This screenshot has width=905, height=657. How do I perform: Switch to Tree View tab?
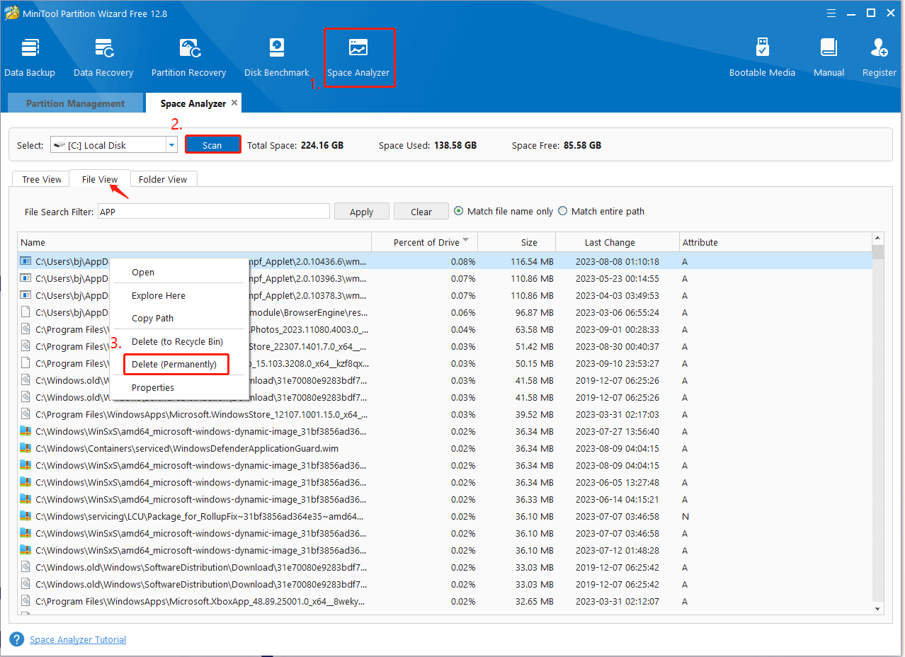(x=42, y=179)
